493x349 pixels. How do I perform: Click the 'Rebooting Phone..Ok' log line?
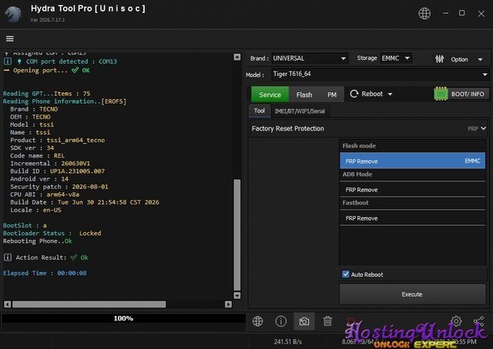[x=38, y=241]
